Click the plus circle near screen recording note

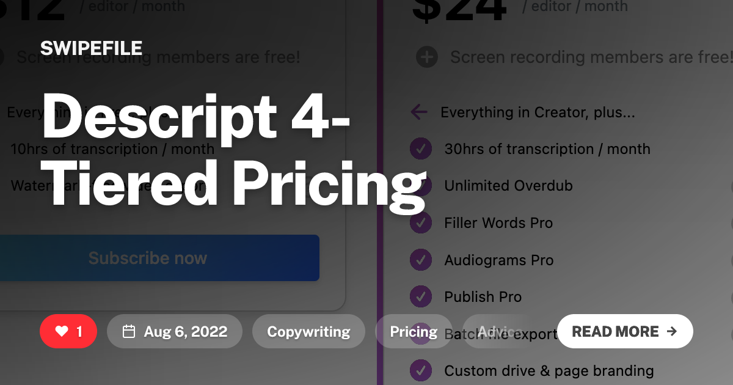426,57
